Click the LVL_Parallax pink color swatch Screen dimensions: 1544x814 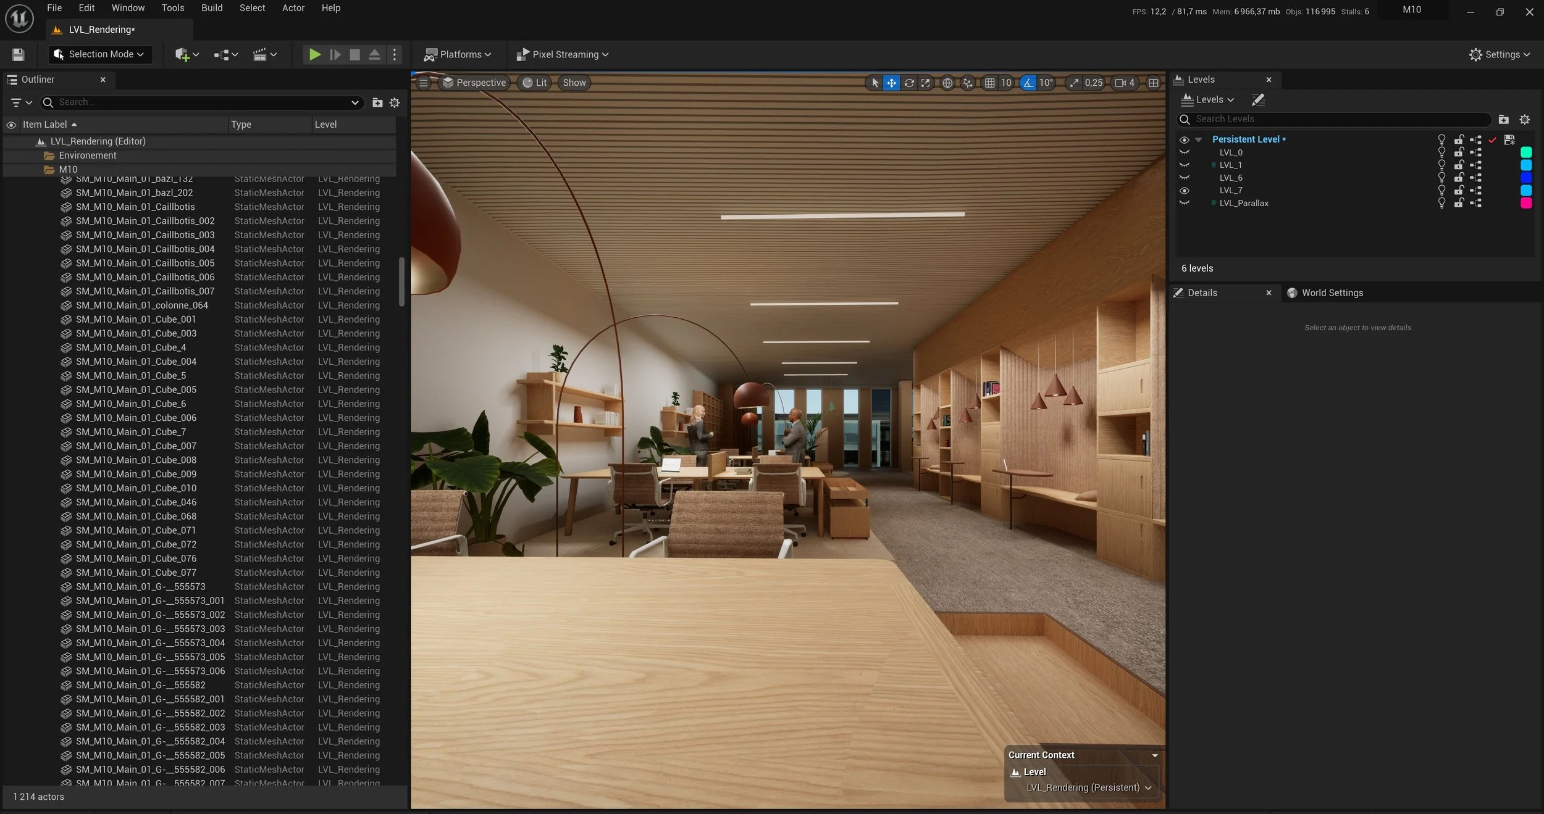1525,203
